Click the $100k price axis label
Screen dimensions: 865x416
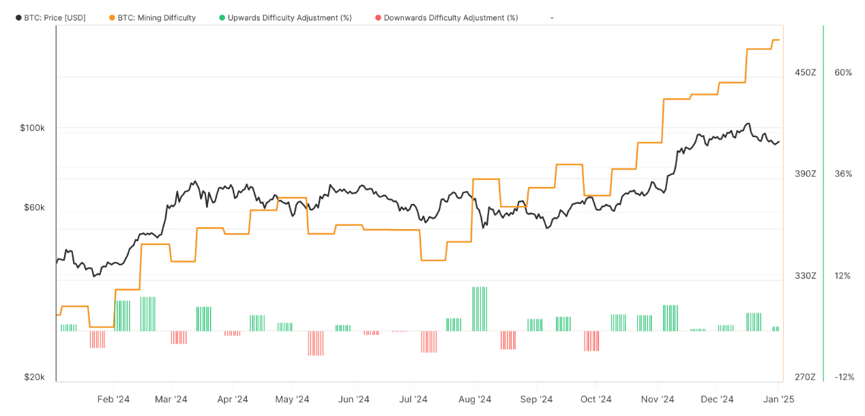click(x=32, y=128)
